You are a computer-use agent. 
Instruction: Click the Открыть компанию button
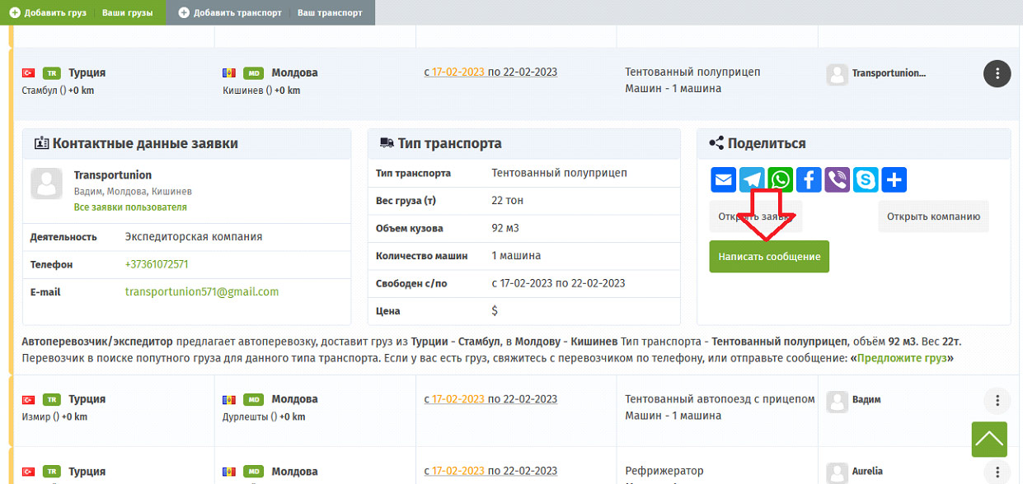(933, 216)
